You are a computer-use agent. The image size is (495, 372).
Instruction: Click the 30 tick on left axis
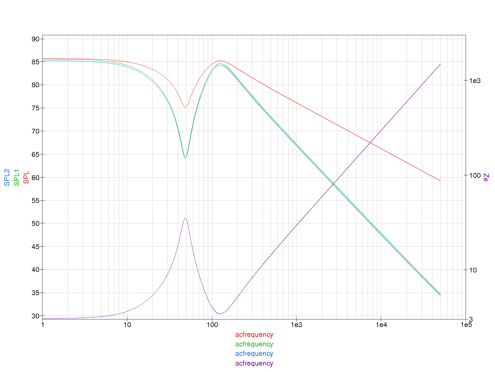[x=36, y=316]
